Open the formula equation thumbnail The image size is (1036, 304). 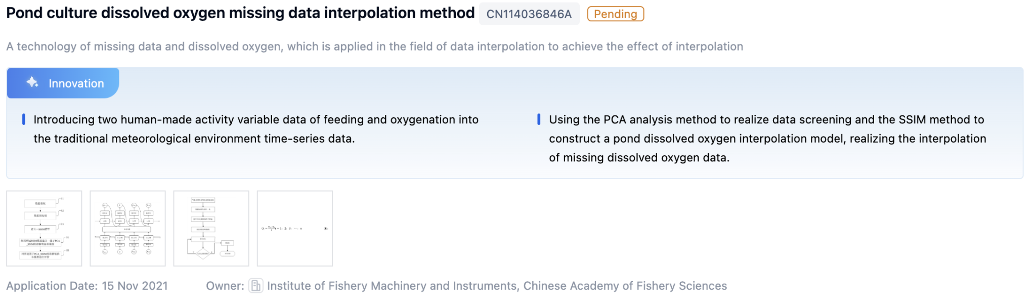click(x=294, y=228)
